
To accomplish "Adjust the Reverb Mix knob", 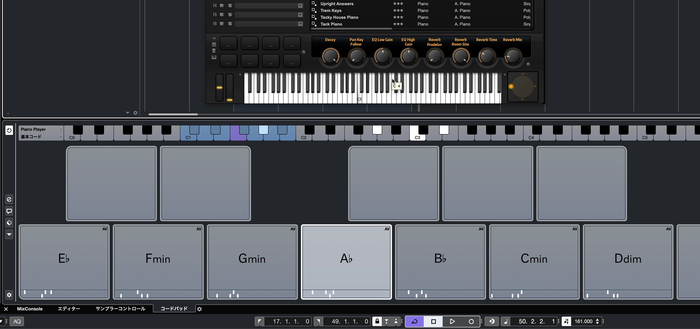I will pyautogui.click(x=512, y=57).
